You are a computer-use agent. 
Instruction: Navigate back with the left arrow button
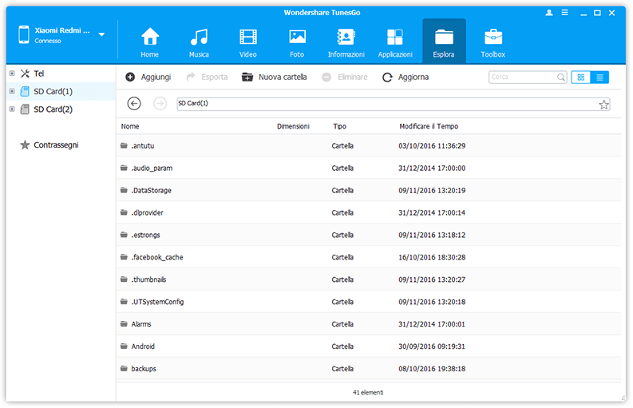click(x=134, y=104)
